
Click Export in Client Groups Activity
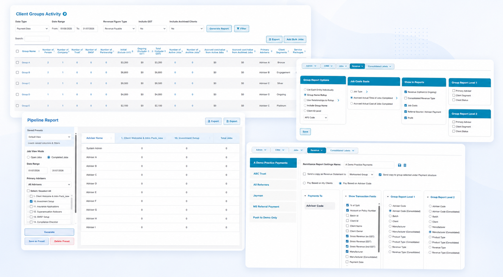(x=274, y=39)
